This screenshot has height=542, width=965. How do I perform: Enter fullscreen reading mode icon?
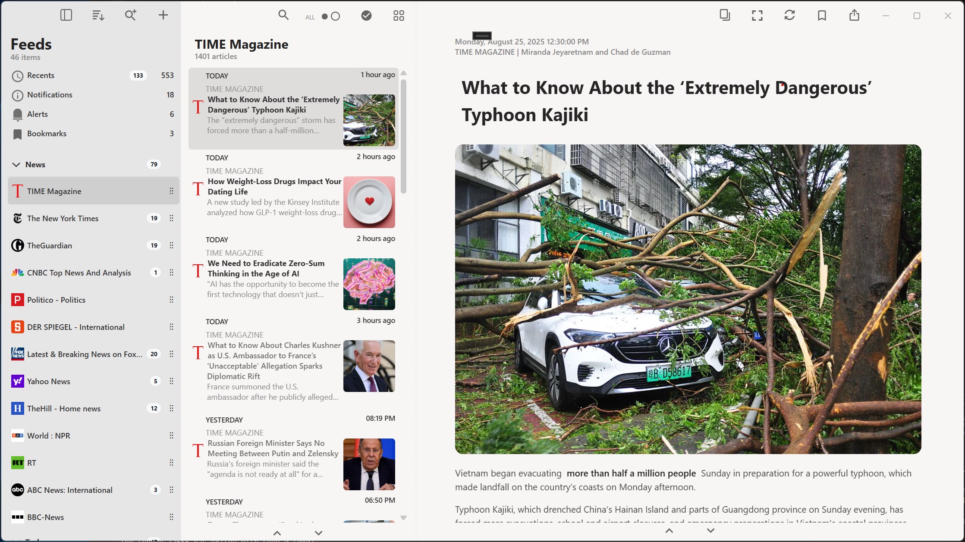757,16
